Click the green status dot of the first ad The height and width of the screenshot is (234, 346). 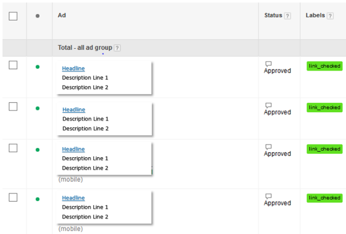[37, 67]
